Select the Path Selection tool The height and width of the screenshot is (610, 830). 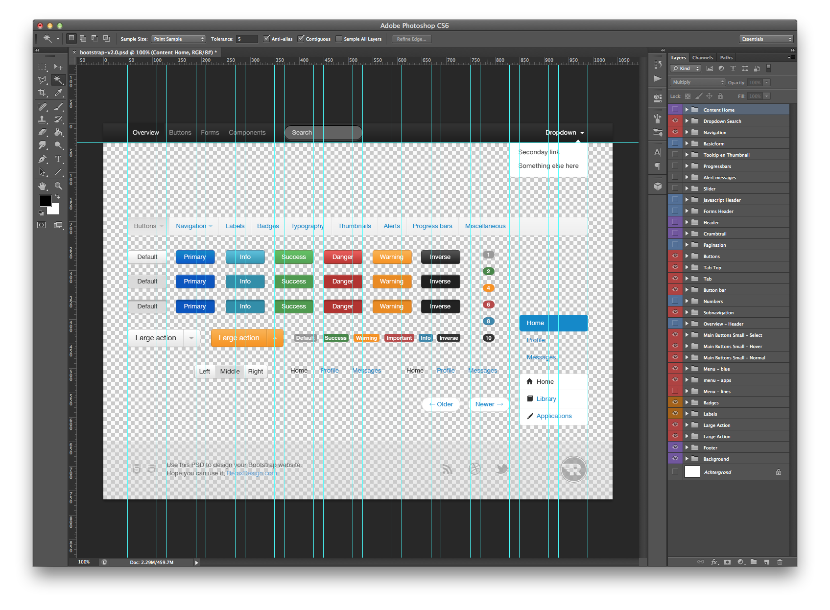coord(43,172)
